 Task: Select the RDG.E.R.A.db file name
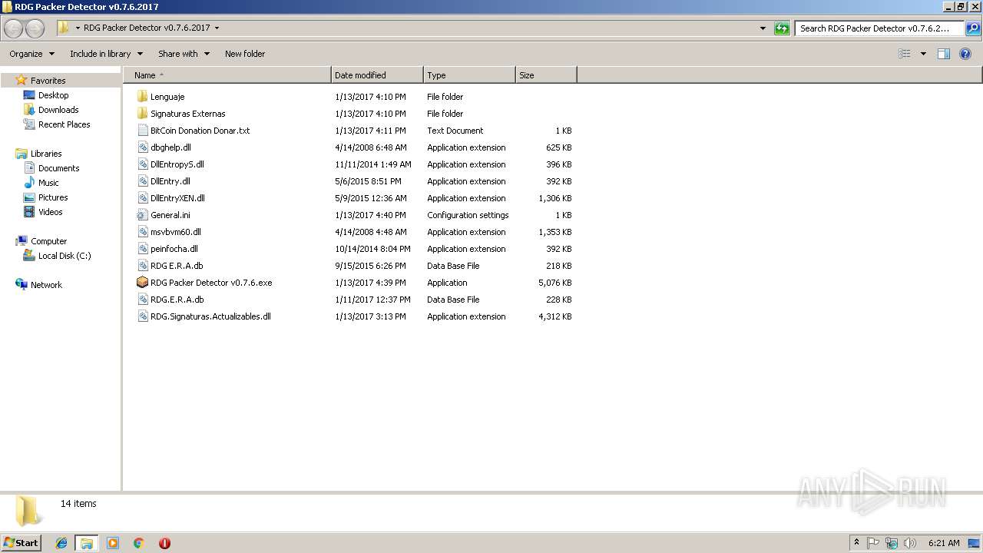point(177,300)
